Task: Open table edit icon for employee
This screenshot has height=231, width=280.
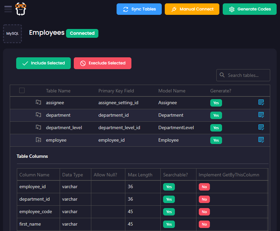Action: tap(261, 140)
